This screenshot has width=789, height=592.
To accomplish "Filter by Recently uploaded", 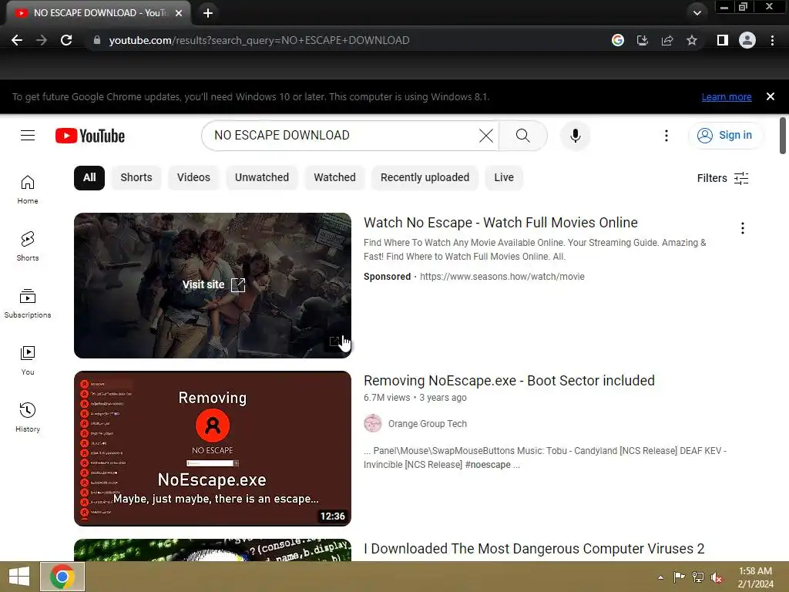I will (425, 178).
